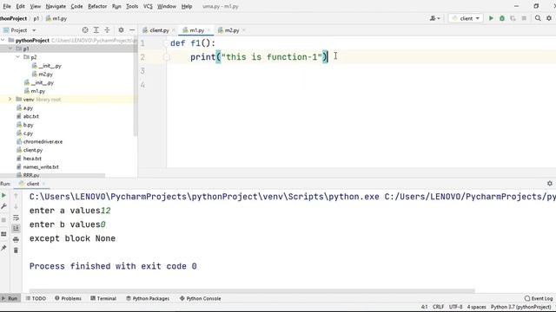Open IDE settings gear in top toolbar

pos(549,18)
